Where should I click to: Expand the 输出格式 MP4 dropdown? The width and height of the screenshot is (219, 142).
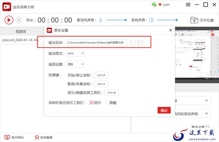(x=76, y=54)
